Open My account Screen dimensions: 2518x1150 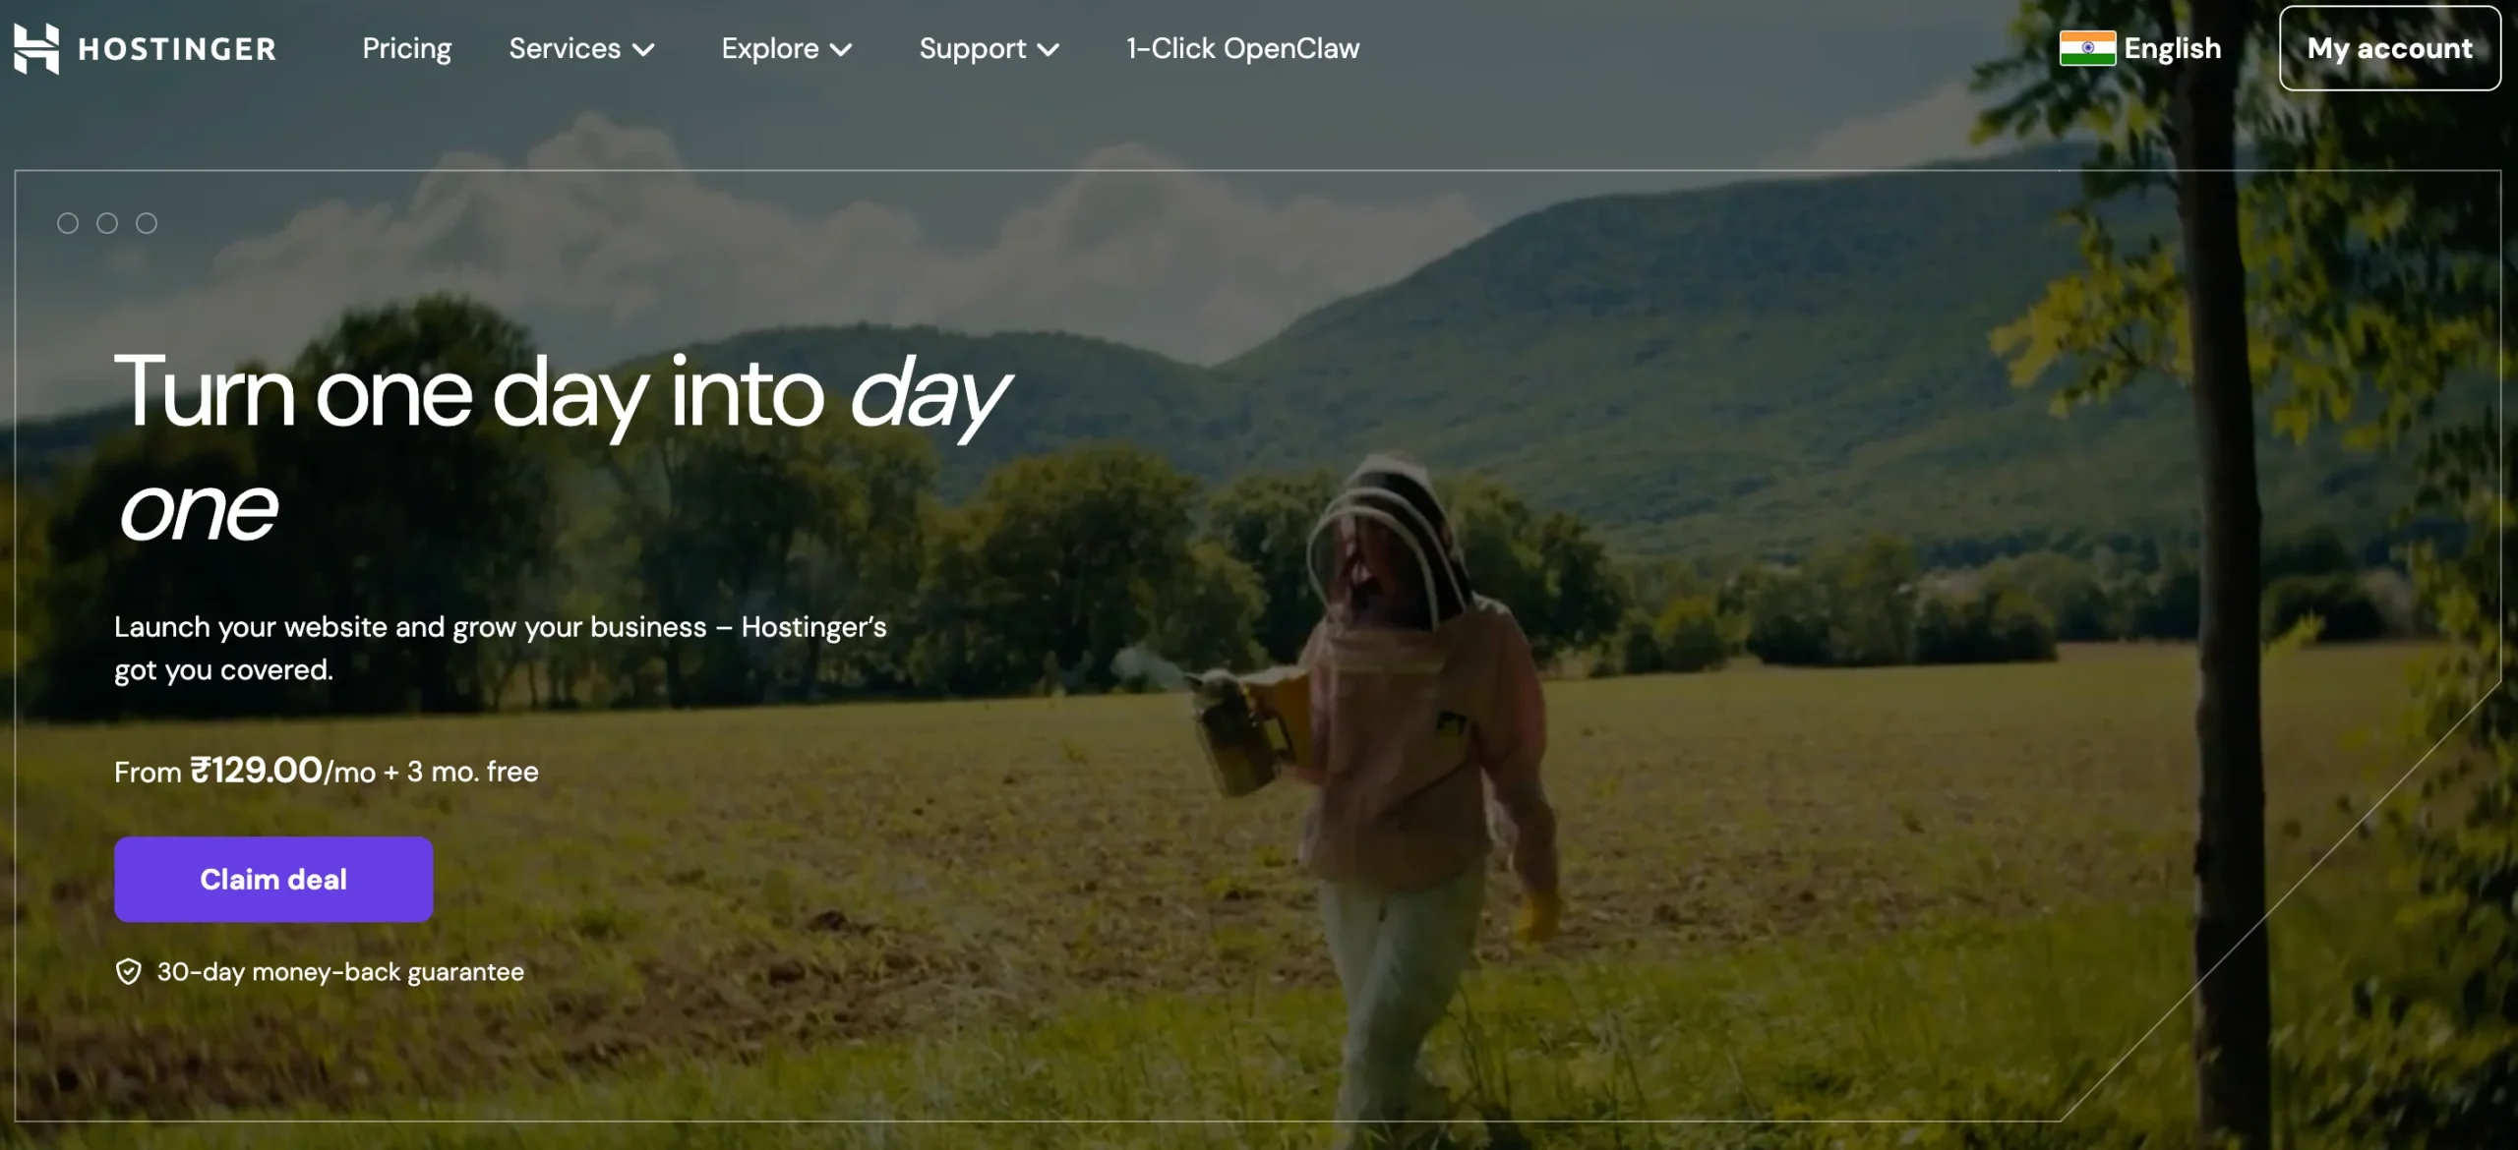(2390, 48)
